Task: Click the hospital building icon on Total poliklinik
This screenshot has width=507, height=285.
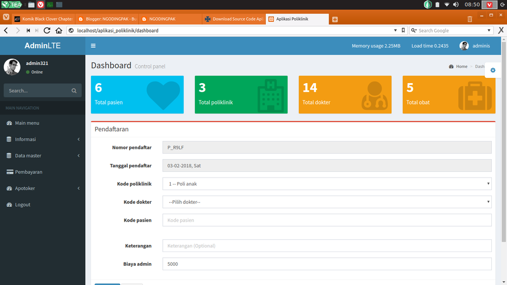Action: click(x=271, y=96)
